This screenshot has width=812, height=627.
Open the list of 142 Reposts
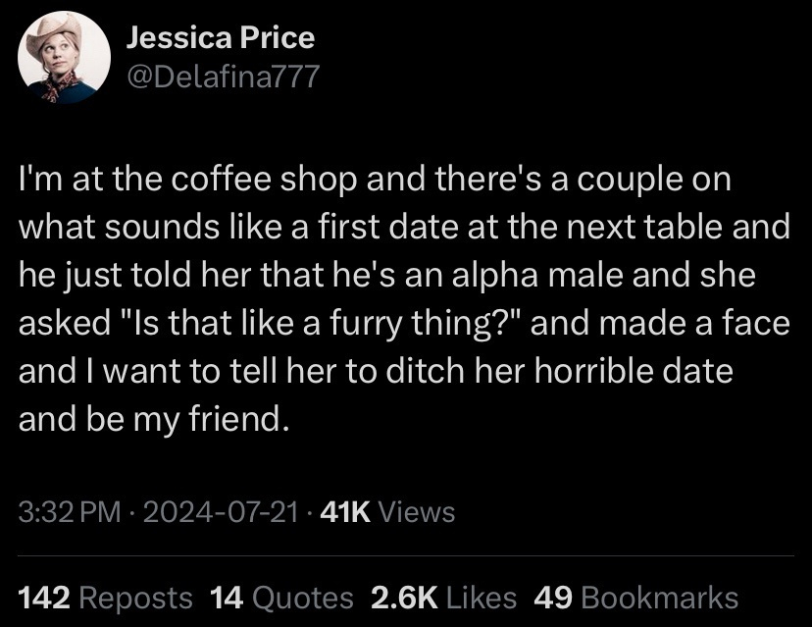(x=105, y=597)
